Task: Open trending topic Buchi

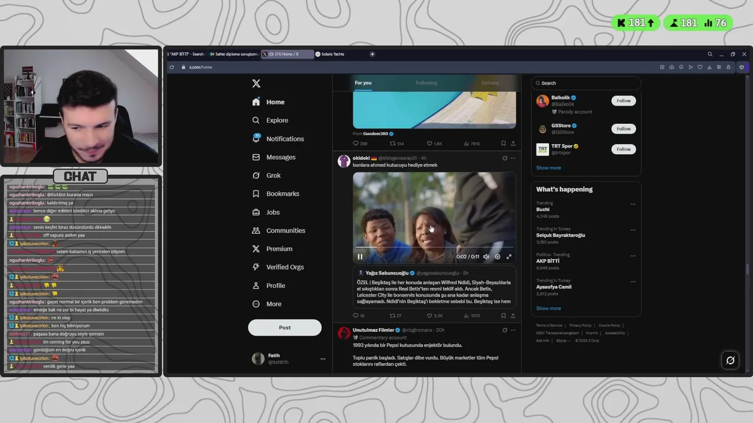Action: pos(543,209)
